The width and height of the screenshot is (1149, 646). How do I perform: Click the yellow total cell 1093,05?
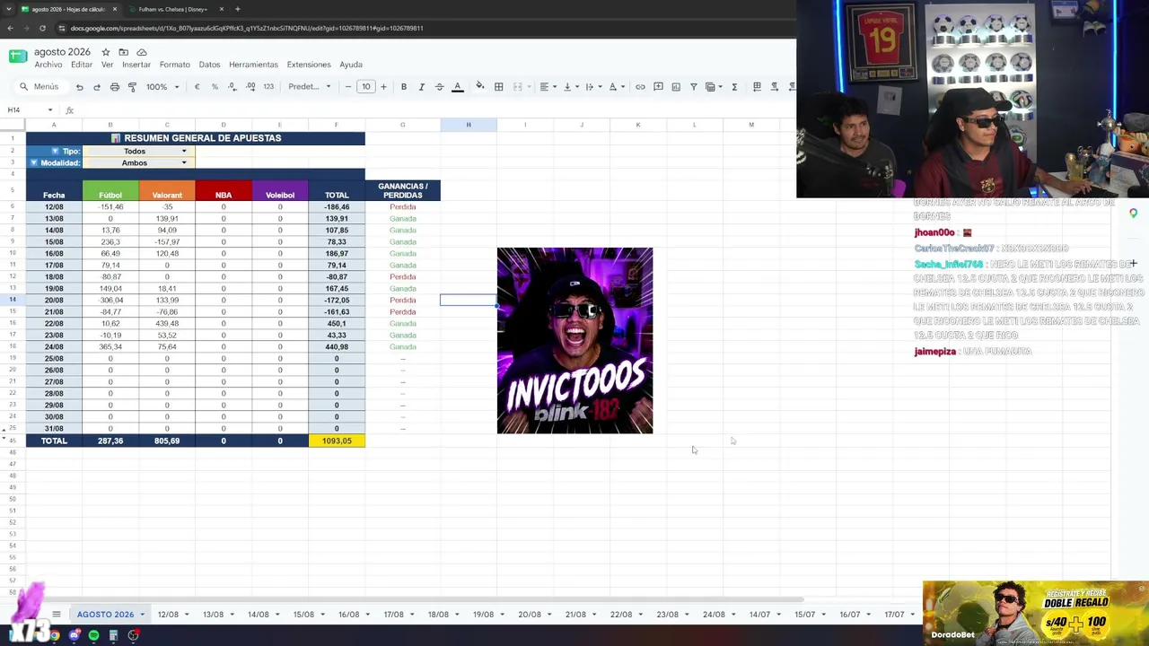click(x=337, y=441)
